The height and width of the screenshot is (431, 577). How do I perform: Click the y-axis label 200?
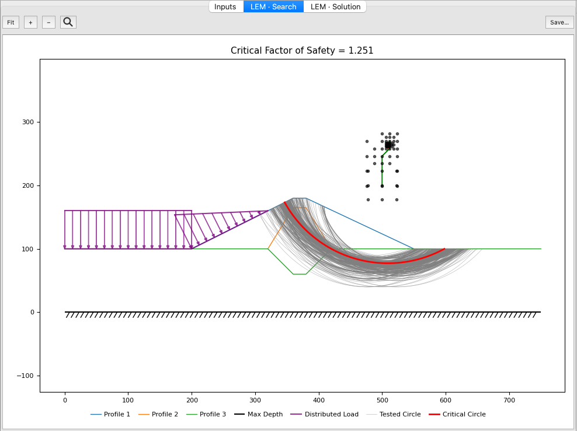pos(28,185)
